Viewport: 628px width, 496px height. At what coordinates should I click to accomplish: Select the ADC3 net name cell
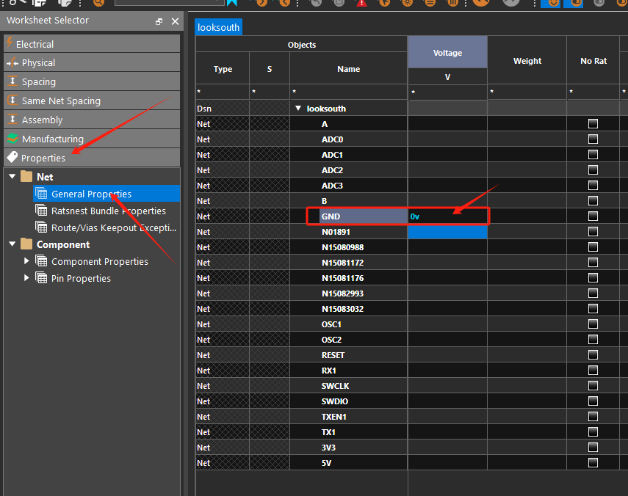(x=348, y=185)
